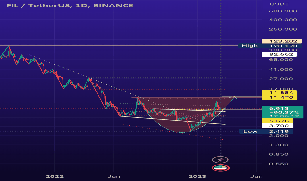Image resolution: width=307 pixels, height=181 pixels.
Task: Click the 17:06:17 countdown timer
Action: (x=284, y=116)
